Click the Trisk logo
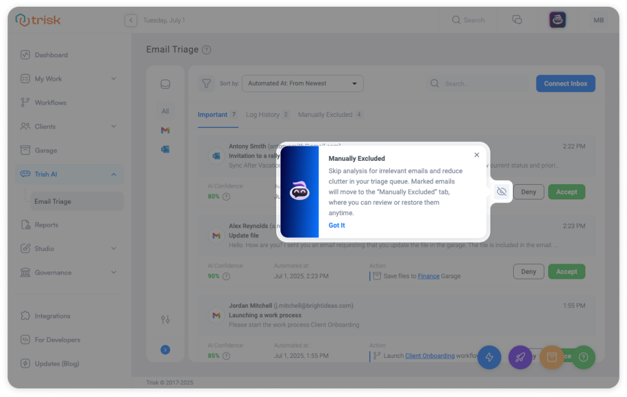The image size is (627, 397). coord(38,20)
